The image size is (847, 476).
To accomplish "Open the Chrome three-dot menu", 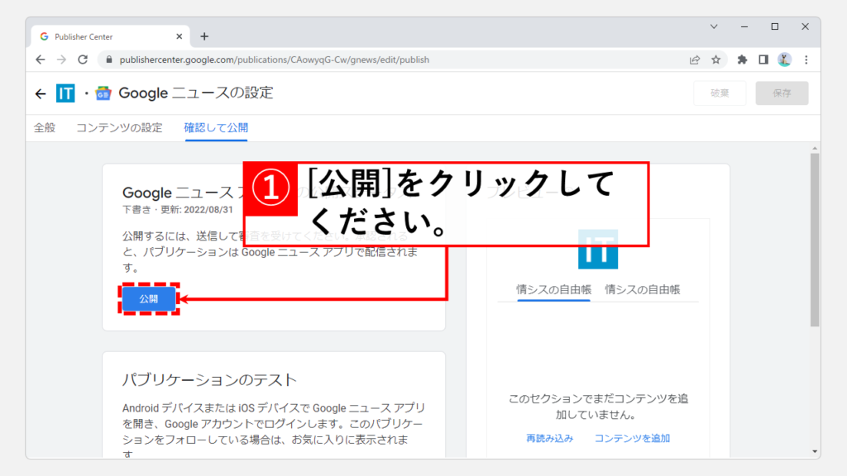I will [x=806, y=59].
